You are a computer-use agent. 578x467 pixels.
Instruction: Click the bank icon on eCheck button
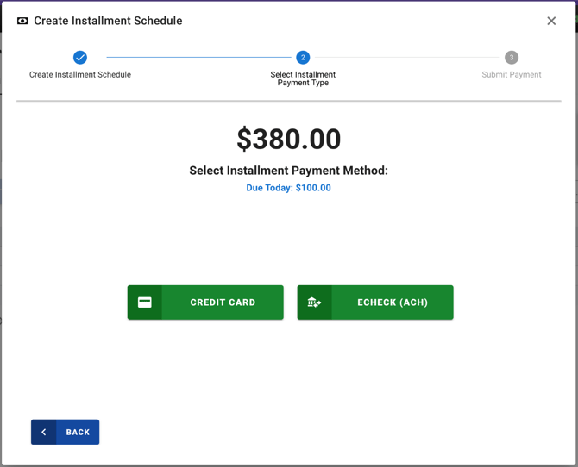(314, 302)
